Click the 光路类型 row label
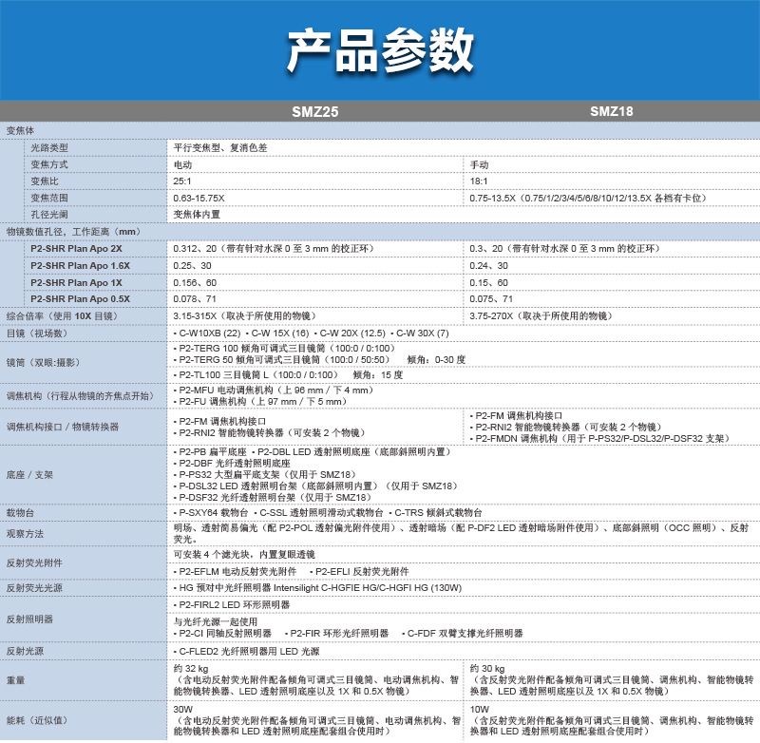The image size is (760, 743). (x=49, y=147)
